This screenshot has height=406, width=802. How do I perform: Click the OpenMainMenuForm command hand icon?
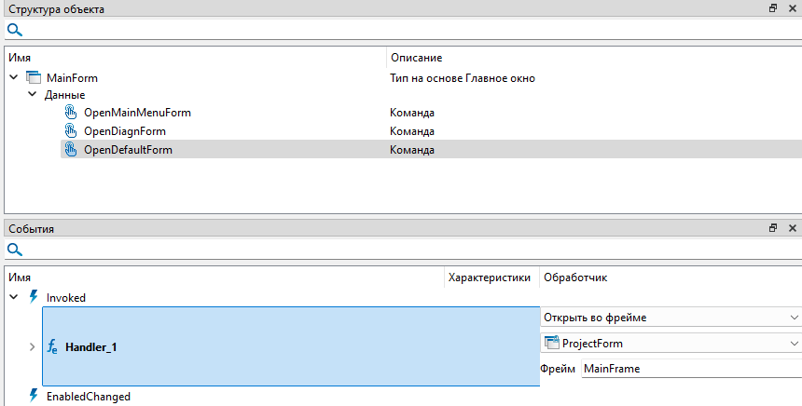pyautogui.click(x=70, y=113)
